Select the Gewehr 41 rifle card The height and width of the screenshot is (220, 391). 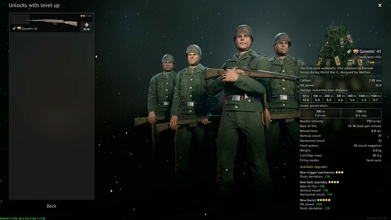click(52, 23)
